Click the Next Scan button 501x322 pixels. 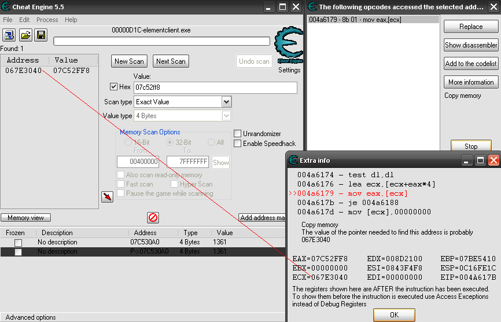coord(171,61)
